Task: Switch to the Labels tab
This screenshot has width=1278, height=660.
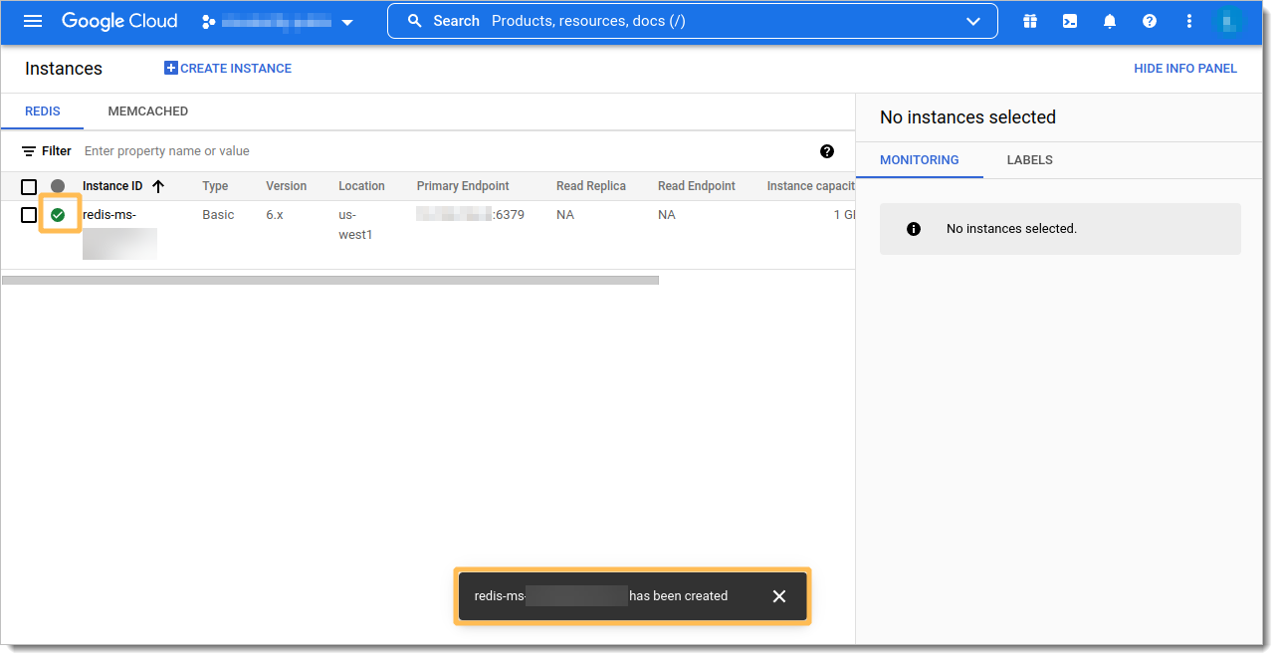Action: (1029, 160)
